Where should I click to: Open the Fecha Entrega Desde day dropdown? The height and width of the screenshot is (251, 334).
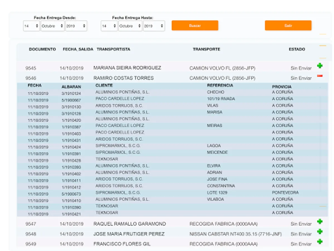[31, 26]
